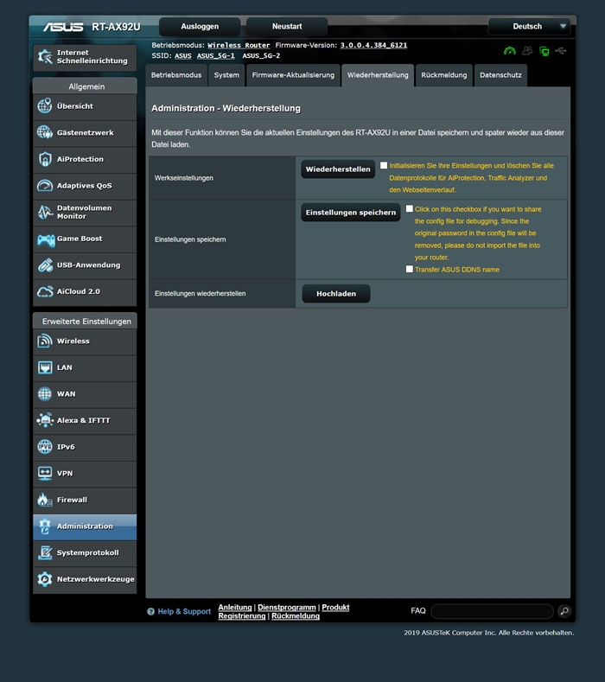Click the Hochladen button

(x=336, y=294)
